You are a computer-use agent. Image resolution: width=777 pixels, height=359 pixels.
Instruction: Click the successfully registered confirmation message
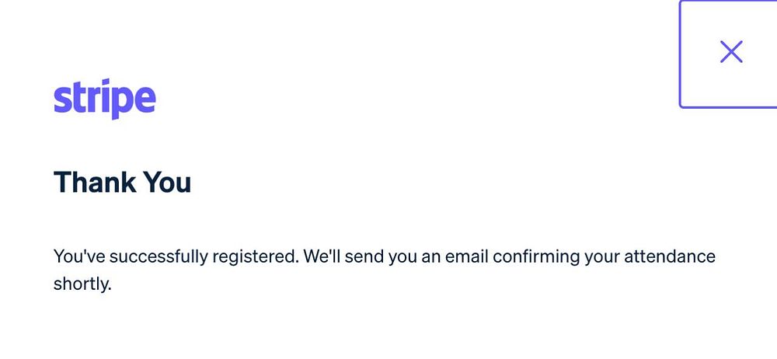click(x=384, y=256)
